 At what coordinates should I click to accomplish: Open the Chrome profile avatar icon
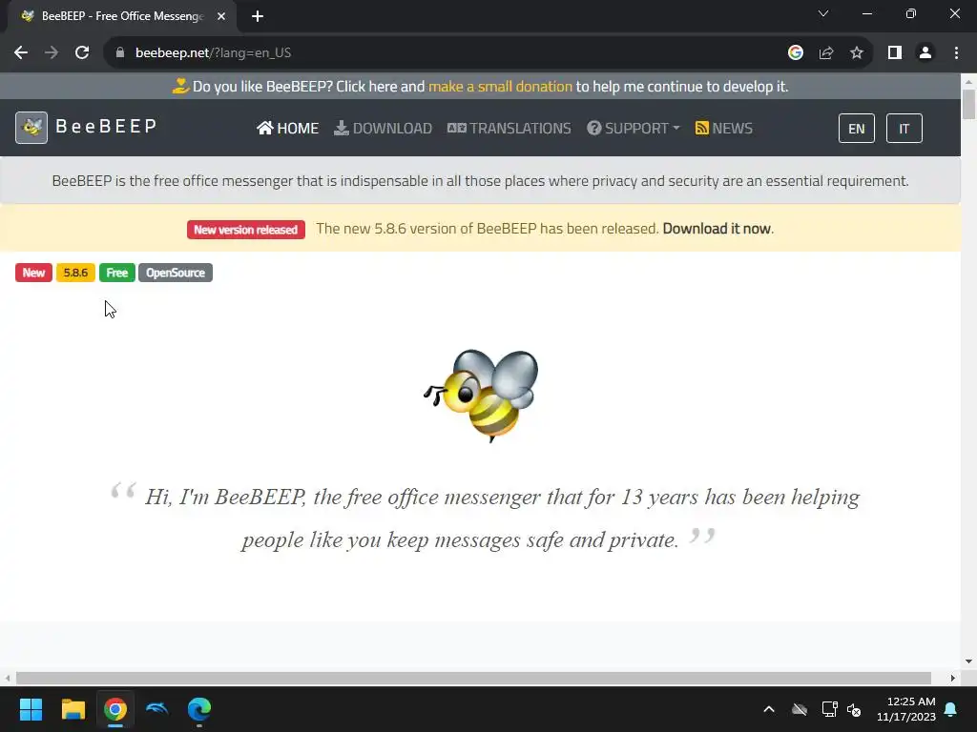click(x=925, y=53)
